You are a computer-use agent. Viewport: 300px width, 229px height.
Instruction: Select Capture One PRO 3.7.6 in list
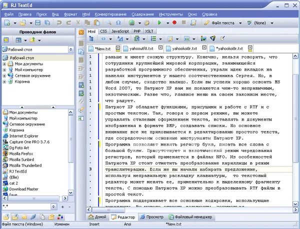29,142
